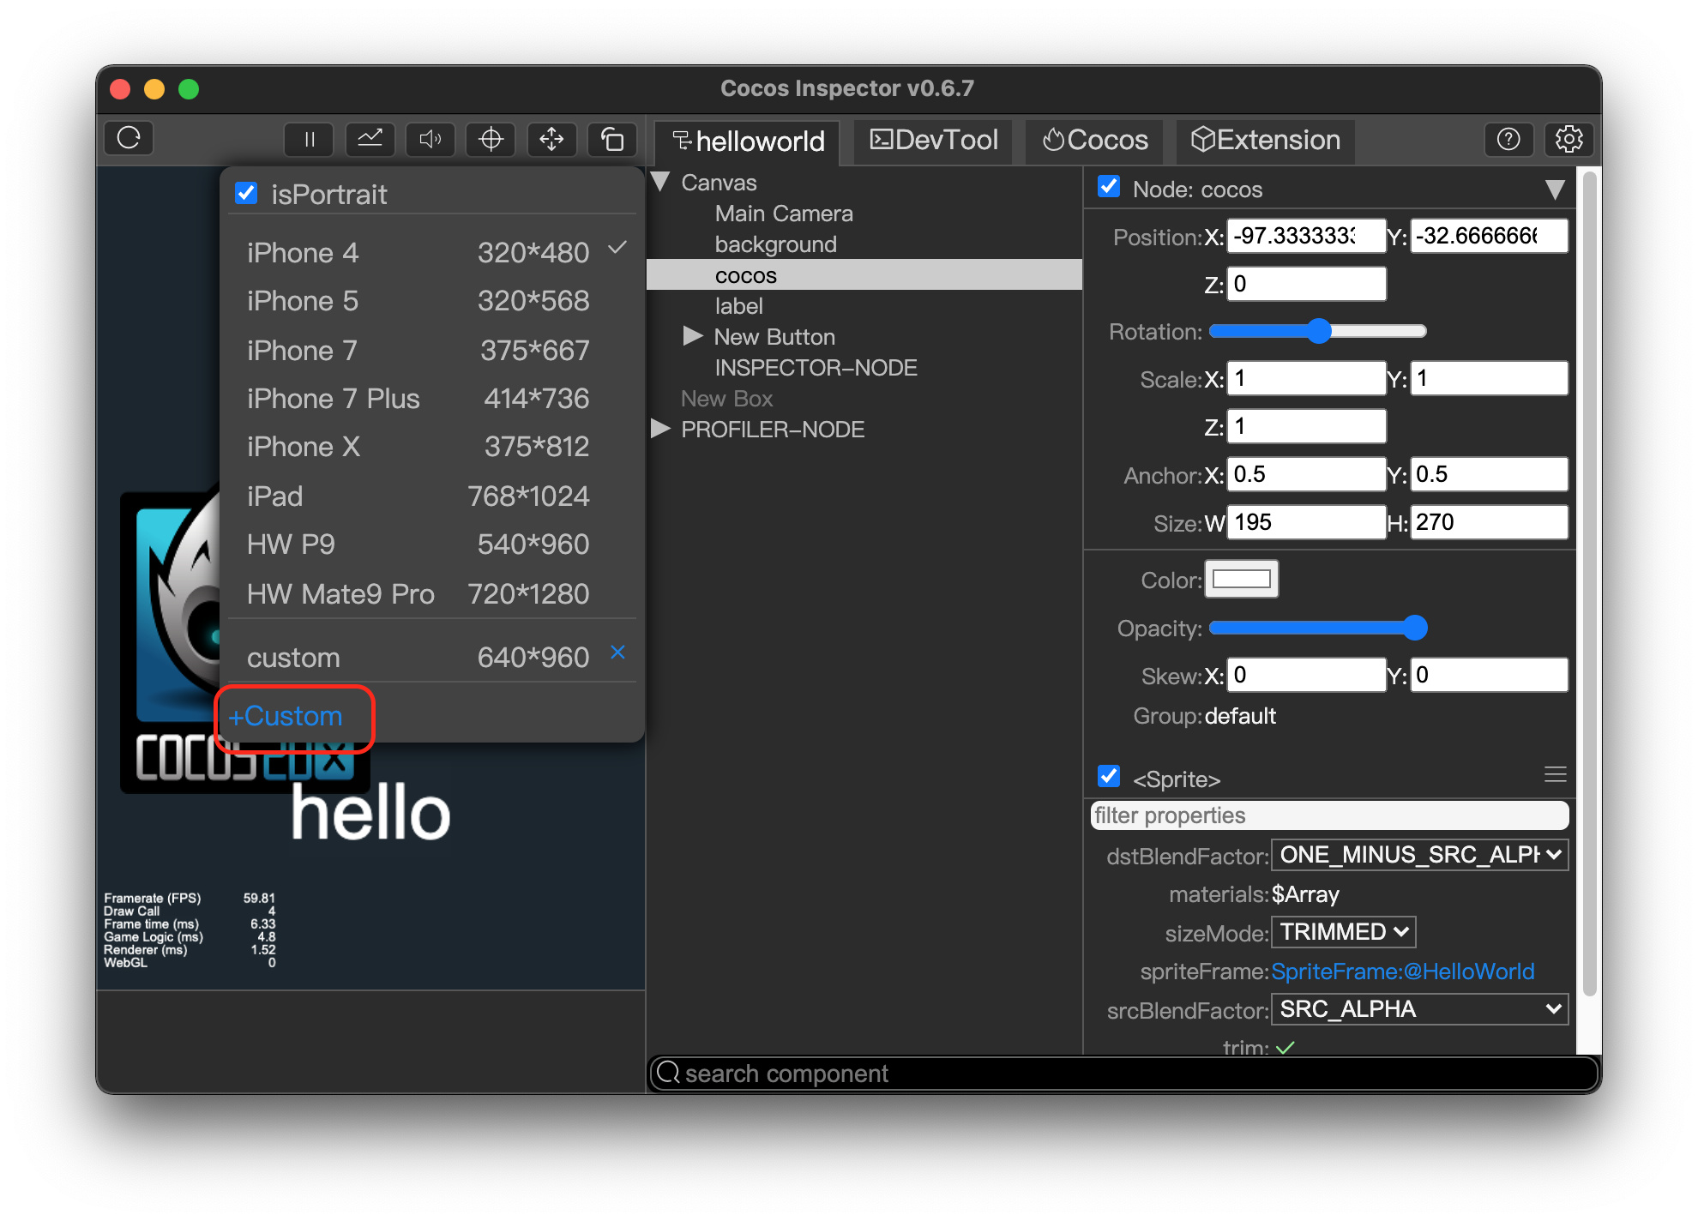
Task: Mute audio with the speaker icon
Action: 430,139
